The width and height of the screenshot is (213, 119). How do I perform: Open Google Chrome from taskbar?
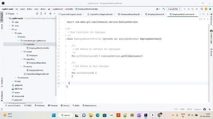[x=159, y=115]
